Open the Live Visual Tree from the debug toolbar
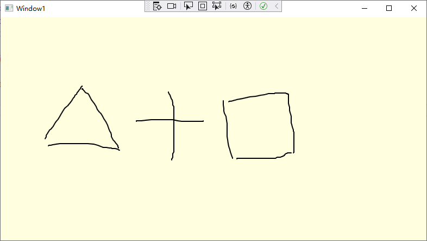This screenshot has height=241, width=427. pos(157,6)
